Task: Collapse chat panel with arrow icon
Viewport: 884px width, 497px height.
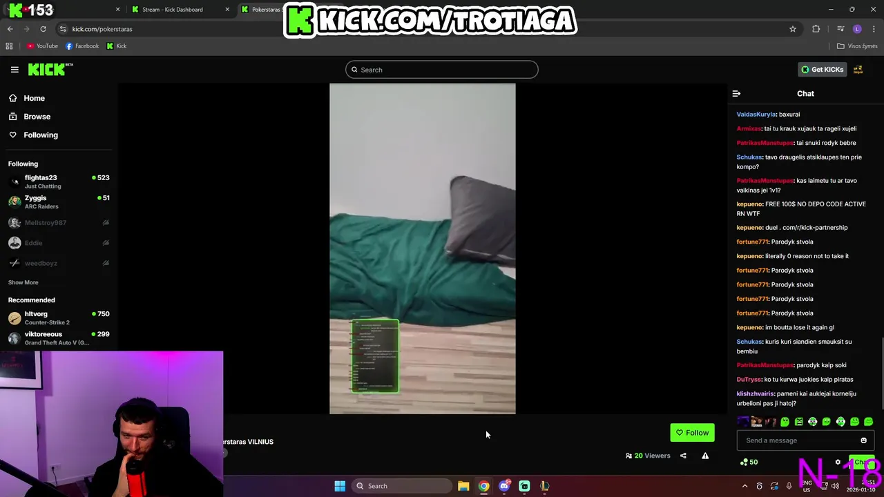Action: pyautogui.click(x=736, y=93)
